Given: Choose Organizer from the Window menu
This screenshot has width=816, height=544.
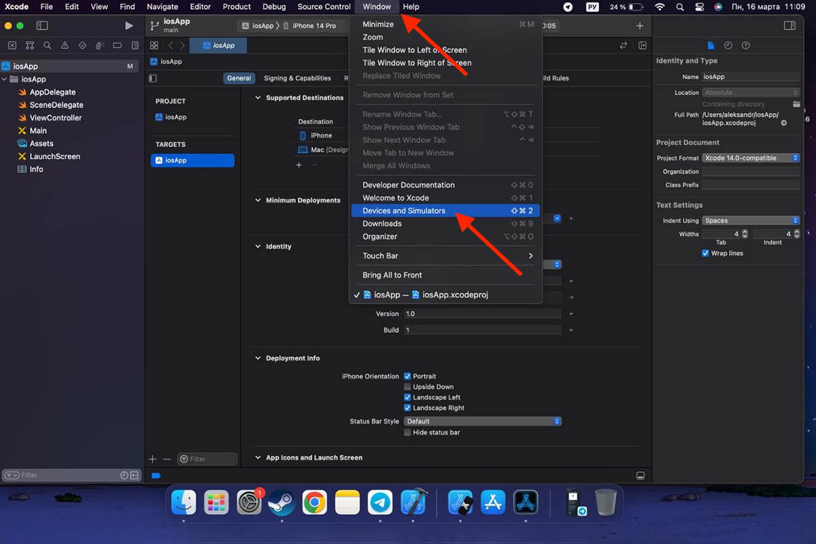Looking at the screenshot, I should tap(379, 237).
